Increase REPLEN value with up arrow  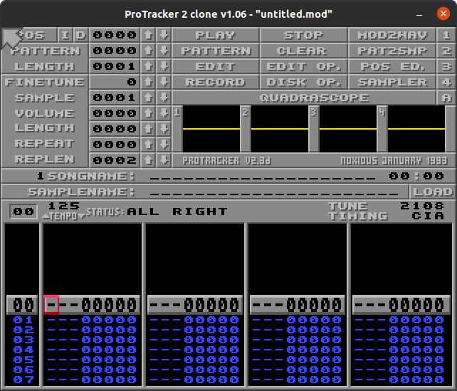(x=148, y=160)
